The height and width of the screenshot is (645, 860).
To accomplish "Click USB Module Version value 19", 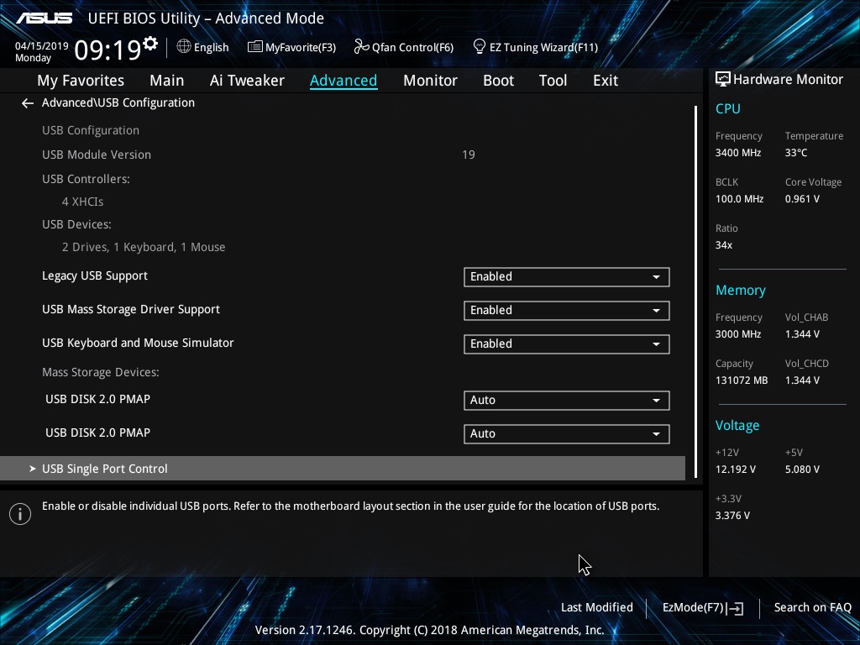I will pos(469,155).
